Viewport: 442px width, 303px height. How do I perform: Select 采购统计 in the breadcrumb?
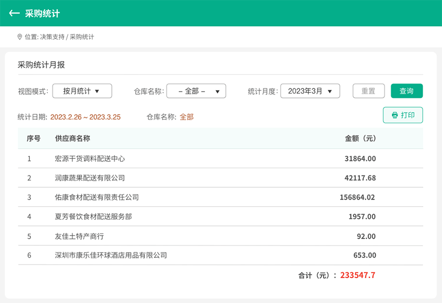[82, 37]
